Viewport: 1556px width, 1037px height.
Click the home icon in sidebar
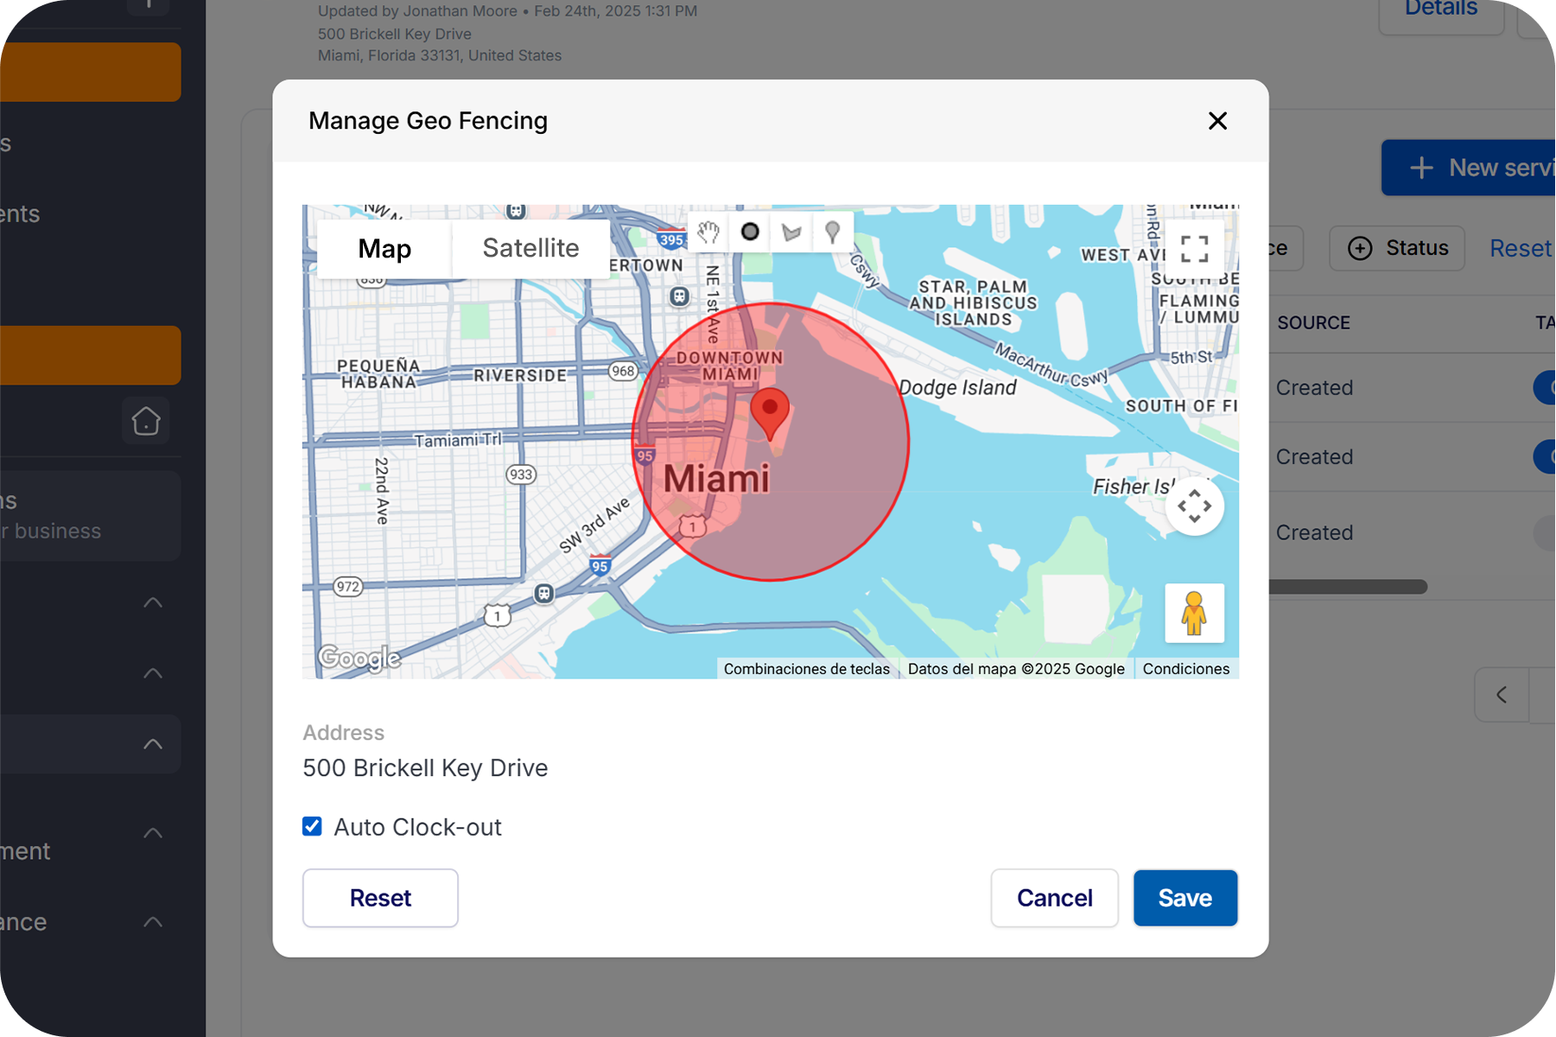point(146,421)
